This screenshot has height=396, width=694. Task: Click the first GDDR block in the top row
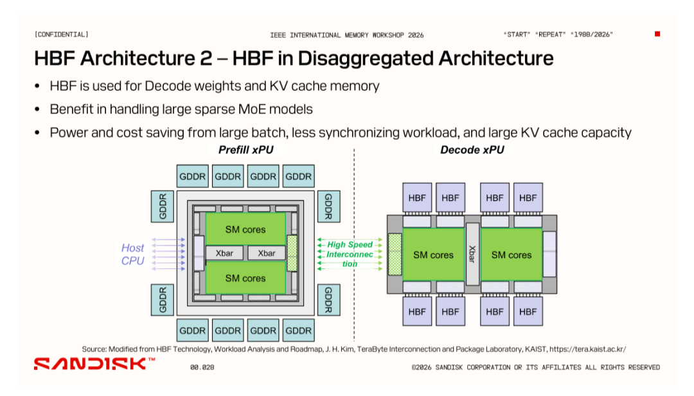(x=193, y=176)
